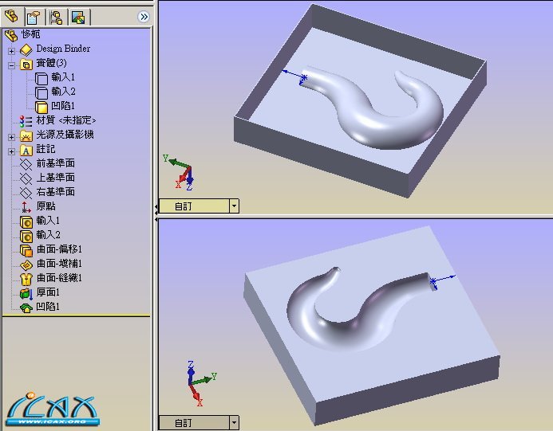The width and height of the screenshot is (553, 431).
Task: Click the upper viewport 自訂 view label
Action: 183,206
